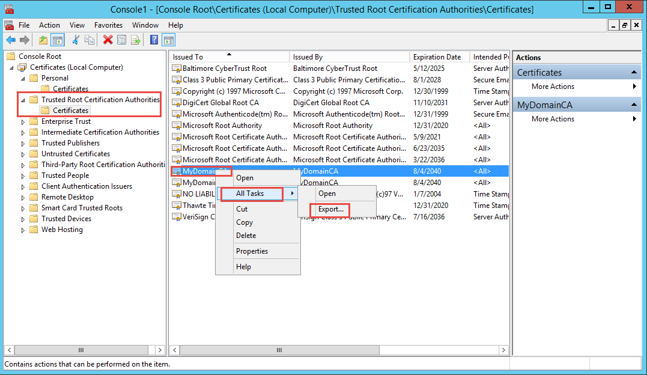Viewport: 647px width, 375px height.
Task: Select All Tasks in the context menu
Action: (258, 194)
